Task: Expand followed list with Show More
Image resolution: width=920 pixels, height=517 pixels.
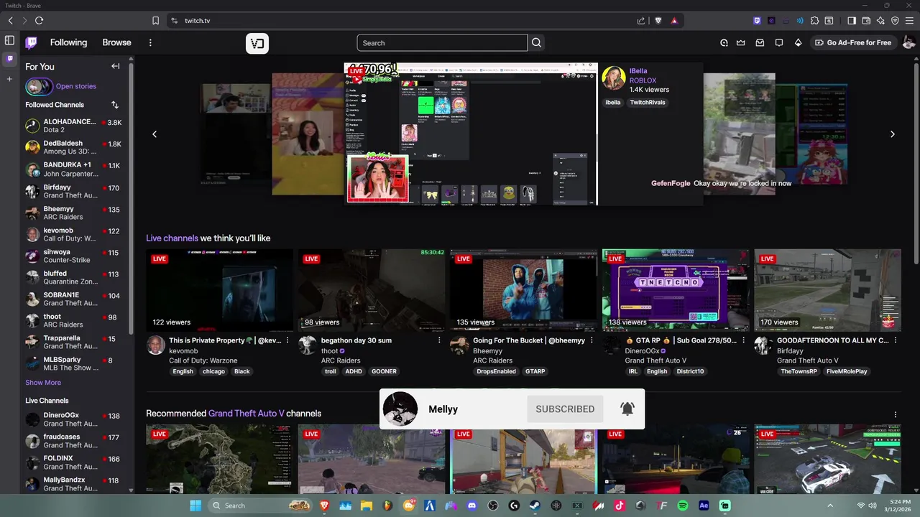Action: pyautogui.click(x=43, y=383)
